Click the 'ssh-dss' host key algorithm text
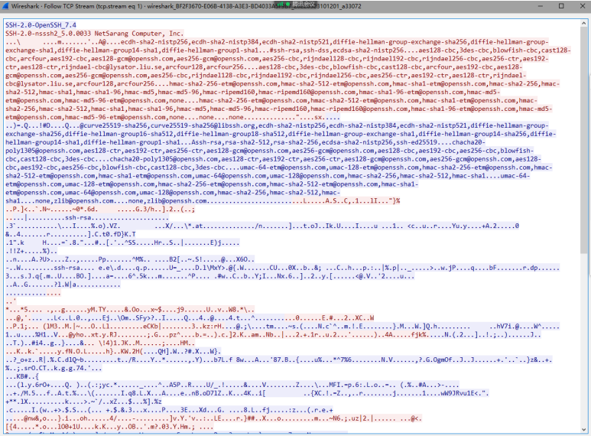This screenshot has height=436, width=591. tap(314, 50)
